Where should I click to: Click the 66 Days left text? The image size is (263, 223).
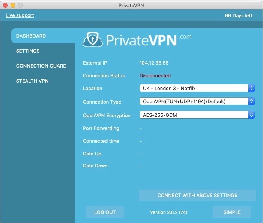pyautogui.click(x=239, y=16)
